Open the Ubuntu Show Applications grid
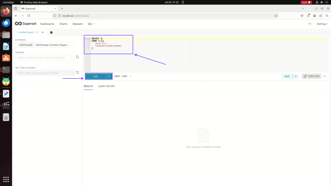 click(x=6, y=179)
